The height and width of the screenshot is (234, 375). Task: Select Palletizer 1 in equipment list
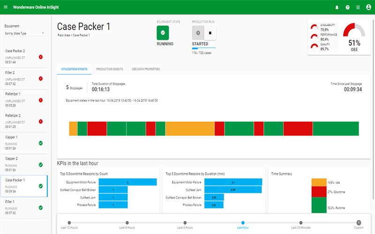[x=24, y=100]
